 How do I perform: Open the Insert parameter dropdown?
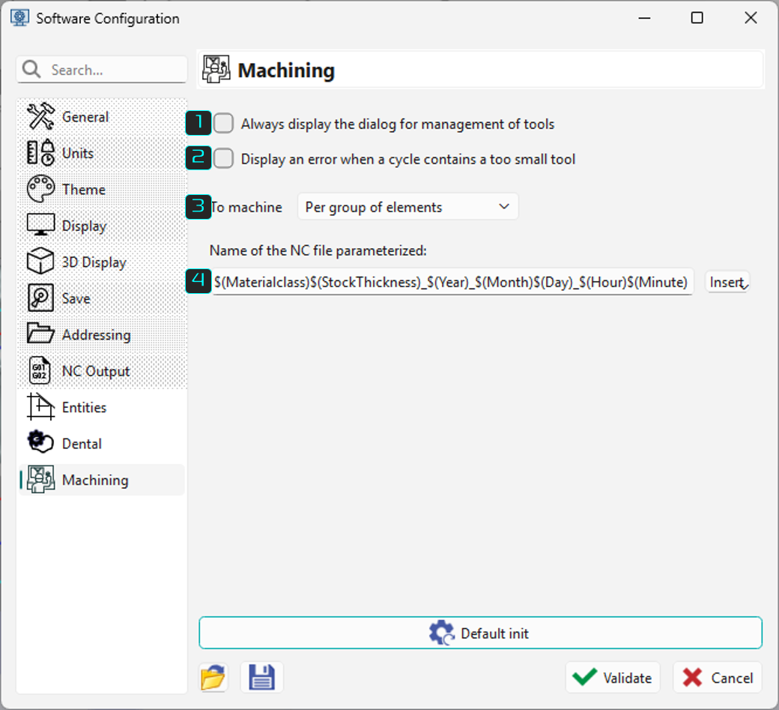[x=728, y=282]
